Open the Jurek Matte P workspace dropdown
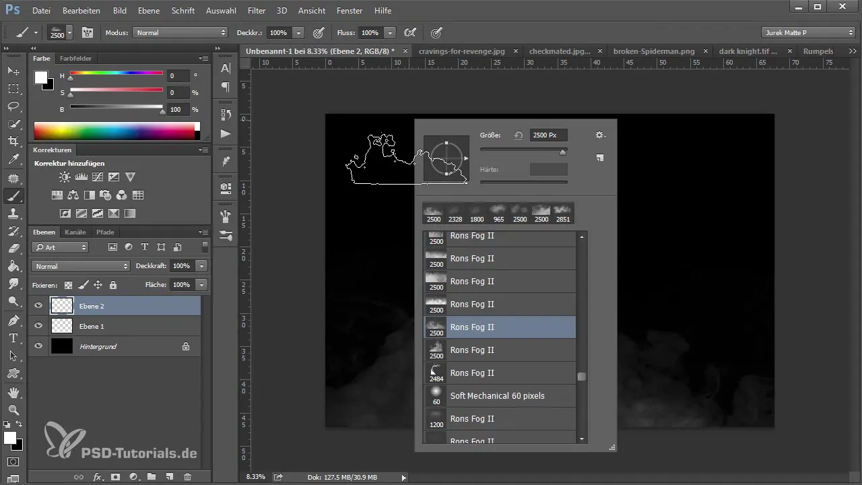 809,32
